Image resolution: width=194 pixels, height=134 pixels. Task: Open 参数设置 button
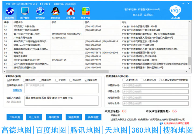[93, 117]
